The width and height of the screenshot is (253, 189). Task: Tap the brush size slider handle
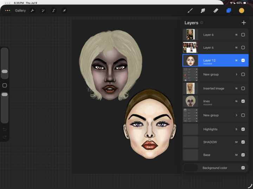point(5,71)
